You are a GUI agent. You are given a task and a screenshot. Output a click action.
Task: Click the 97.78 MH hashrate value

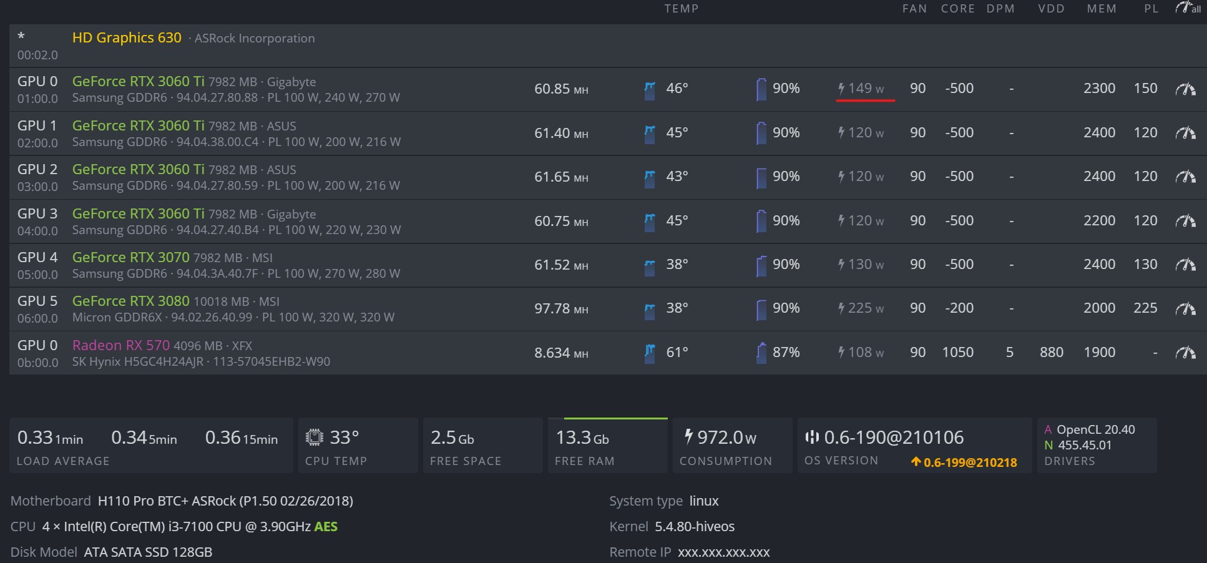pos(561,308)
